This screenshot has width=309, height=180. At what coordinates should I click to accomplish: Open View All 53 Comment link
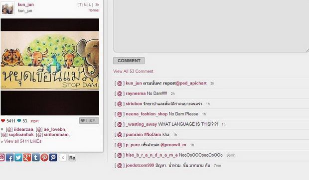(133, 71)
